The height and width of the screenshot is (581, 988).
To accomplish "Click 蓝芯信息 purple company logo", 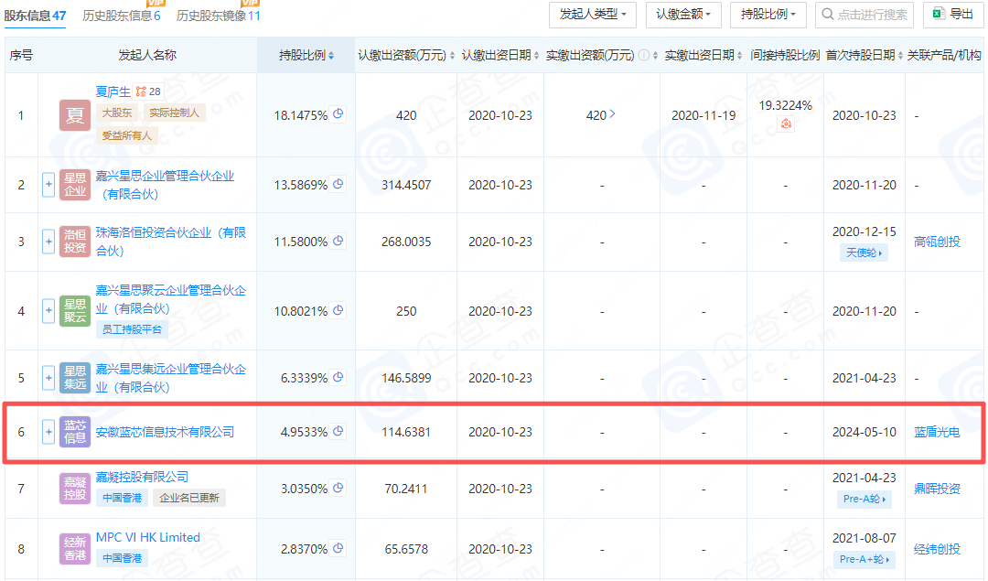I will point(75,432).
